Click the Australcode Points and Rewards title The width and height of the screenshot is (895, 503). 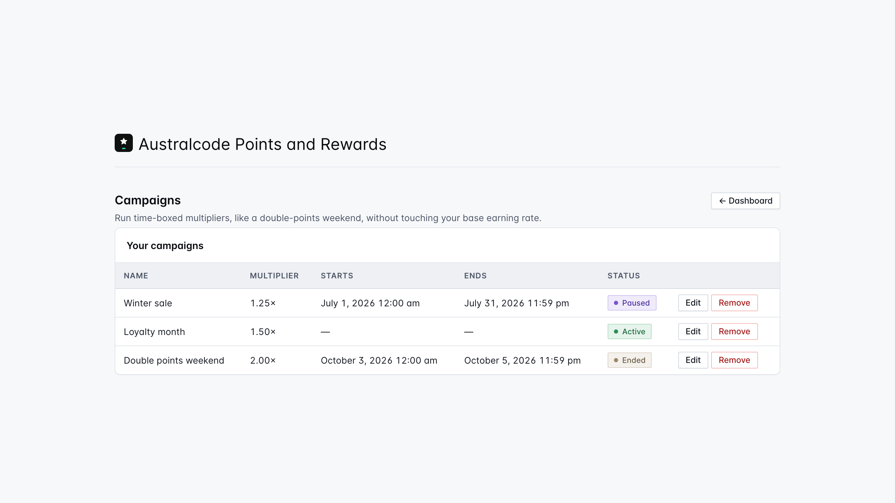tap(263, 144)
